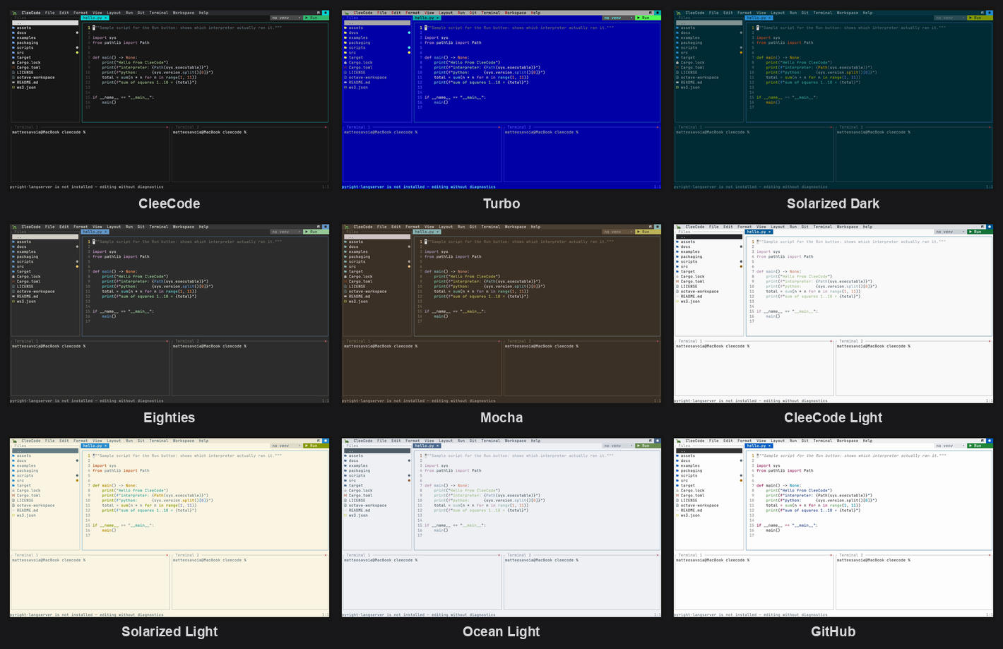Click the GitHub theme caption
The width and height of the screenshot is (1003, 649).
click(833, 631)
